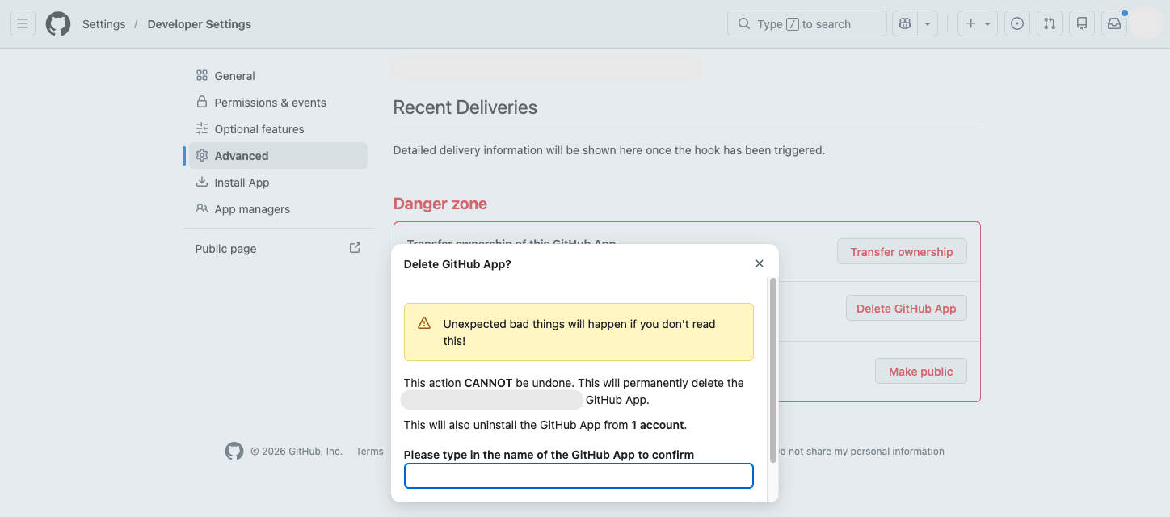Click the download icon beside Install App
Screen dimensions: 1170x517
coord(202,182)
